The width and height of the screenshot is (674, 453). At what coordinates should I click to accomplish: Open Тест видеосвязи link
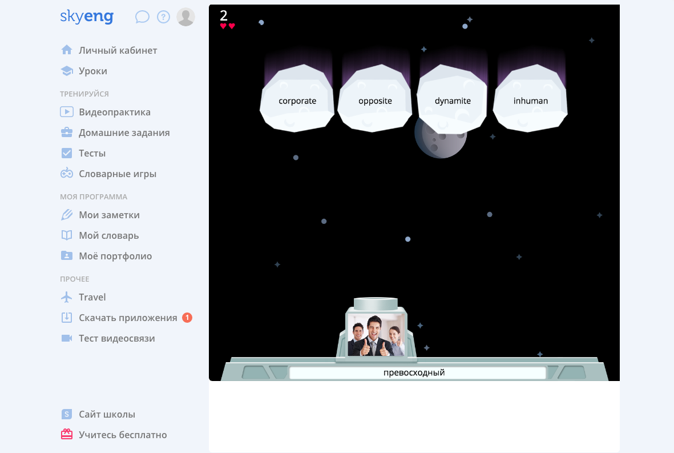pos(116,339)
